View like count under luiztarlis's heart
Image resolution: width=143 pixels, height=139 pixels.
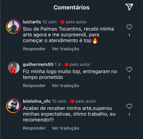129,35
